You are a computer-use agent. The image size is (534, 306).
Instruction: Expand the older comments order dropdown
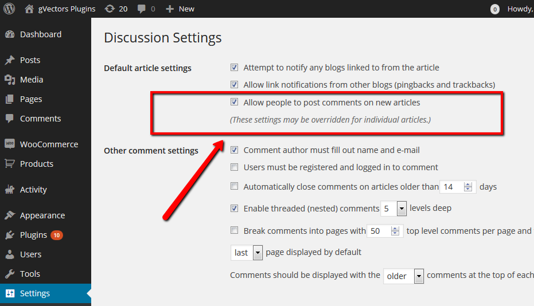click(x=419, y=276)
